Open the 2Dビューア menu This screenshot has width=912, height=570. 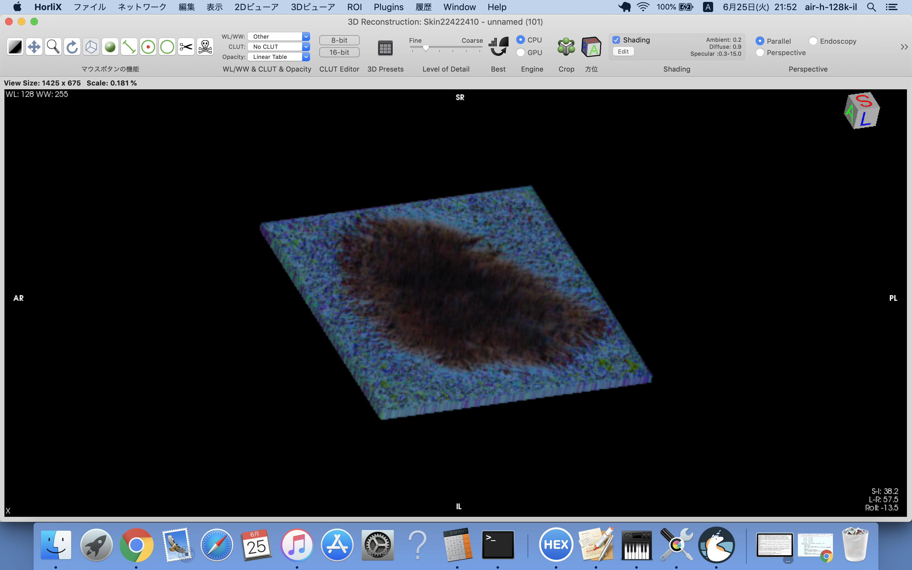(x=256, y=7)
